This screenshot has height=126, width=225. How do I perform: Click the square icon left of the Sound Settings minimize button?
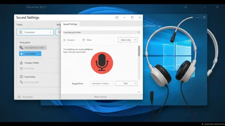click(x=117, y=17)
